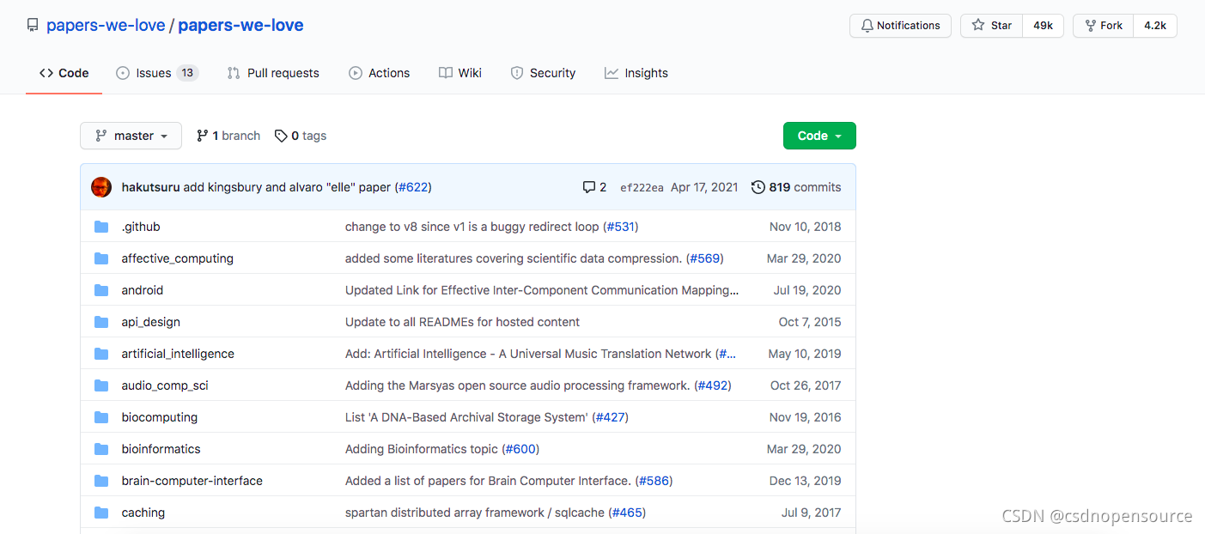1205x534 pixels.
Task: Click the commit comments icon showing 2
Action: coord(594,187)
